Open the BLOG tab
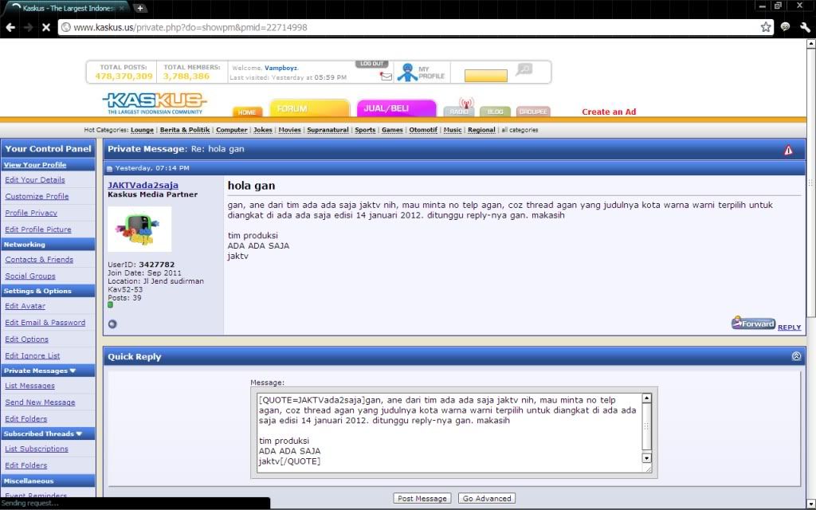The width and height of the screenshot is (816, 510). (495, 112)
